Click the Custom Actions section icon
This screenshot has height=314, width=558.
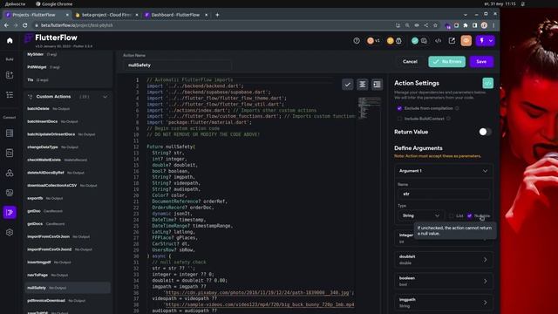(x=31, y=97)
